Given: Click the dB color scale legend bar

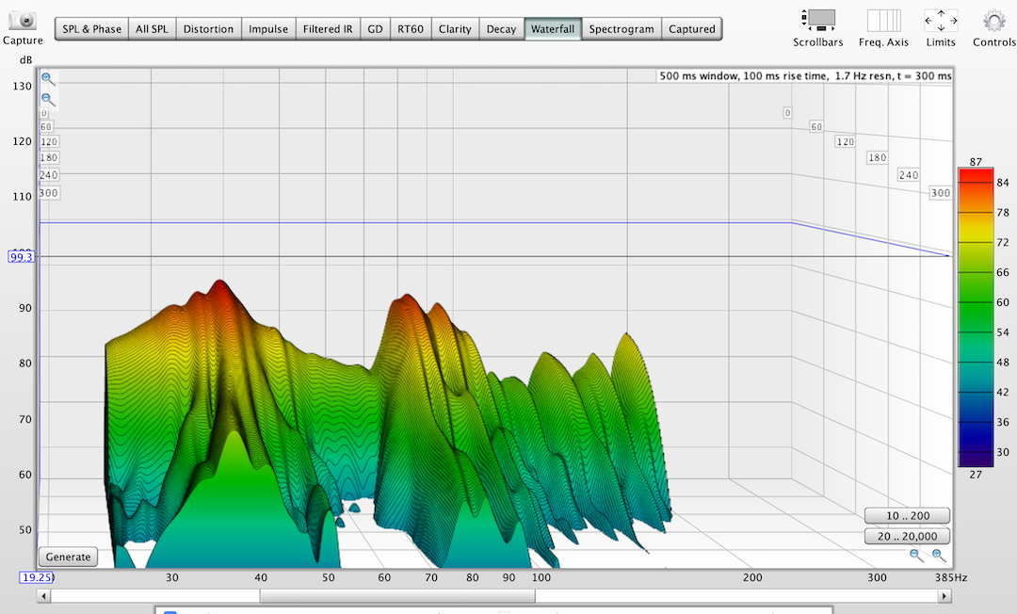Looking at the screenshot, I should (x=976, y=316).
